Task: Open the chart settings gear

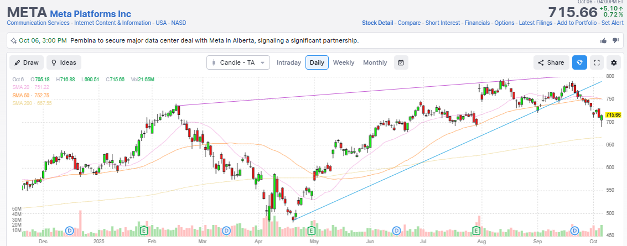Action: point(614,62)
